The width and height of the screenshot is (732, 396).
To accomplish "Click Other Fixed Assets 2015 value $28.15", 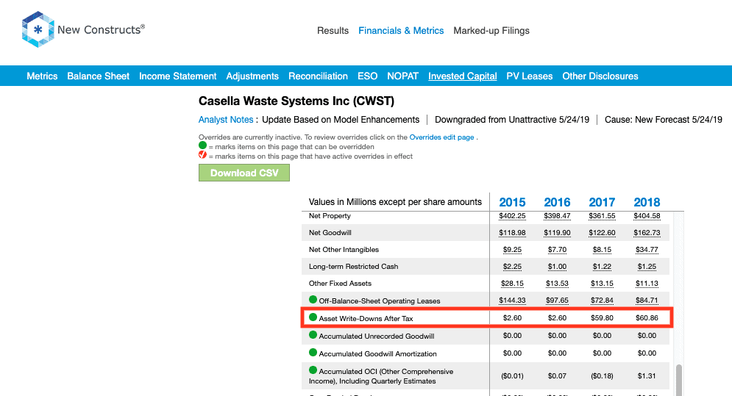I will (x=512, y=283).
